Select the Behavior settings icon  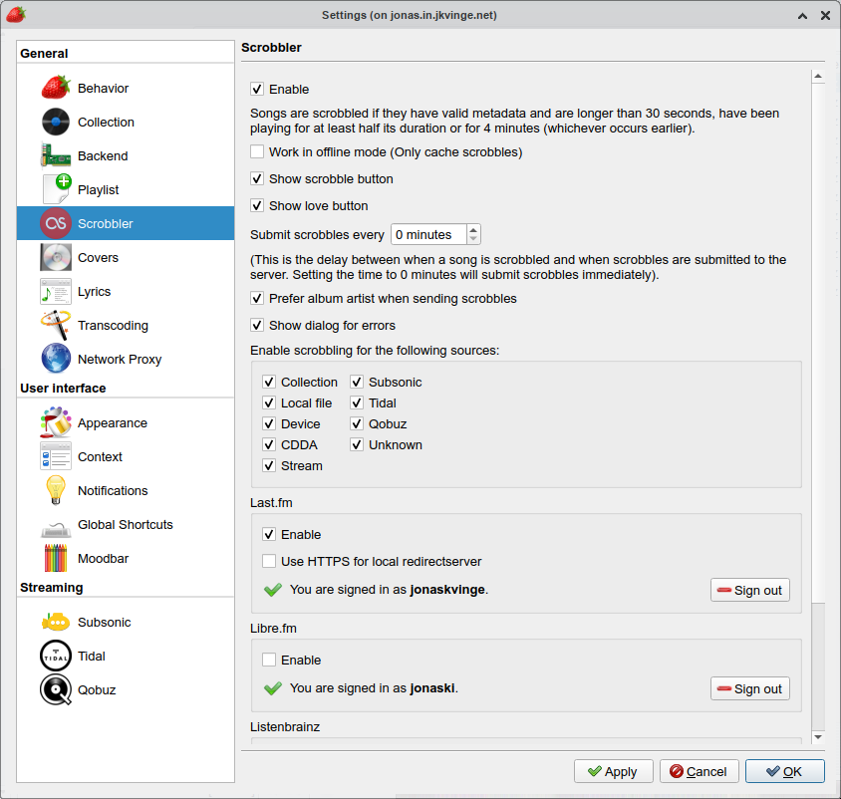pos(58,88)
